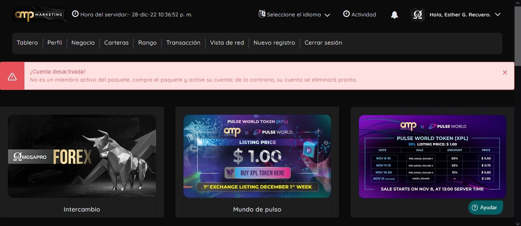Screen dimensions: 521x226
Task: Open the Megapro Forex Intercambio banner
Action: click(82, 156)
